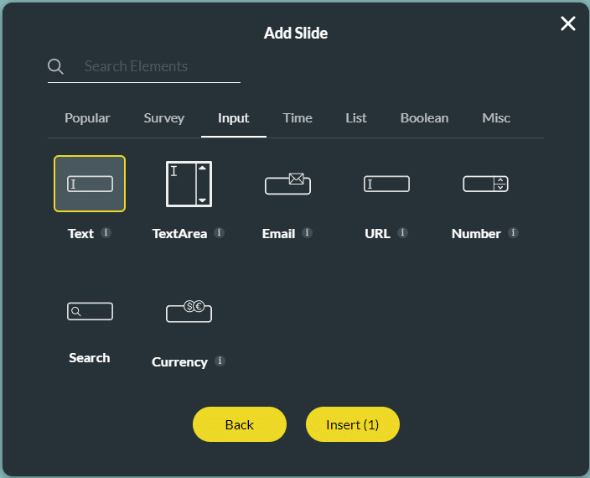Switch to the List tab
The width and height of the screenshot is (590, 478).
point(356,118)
